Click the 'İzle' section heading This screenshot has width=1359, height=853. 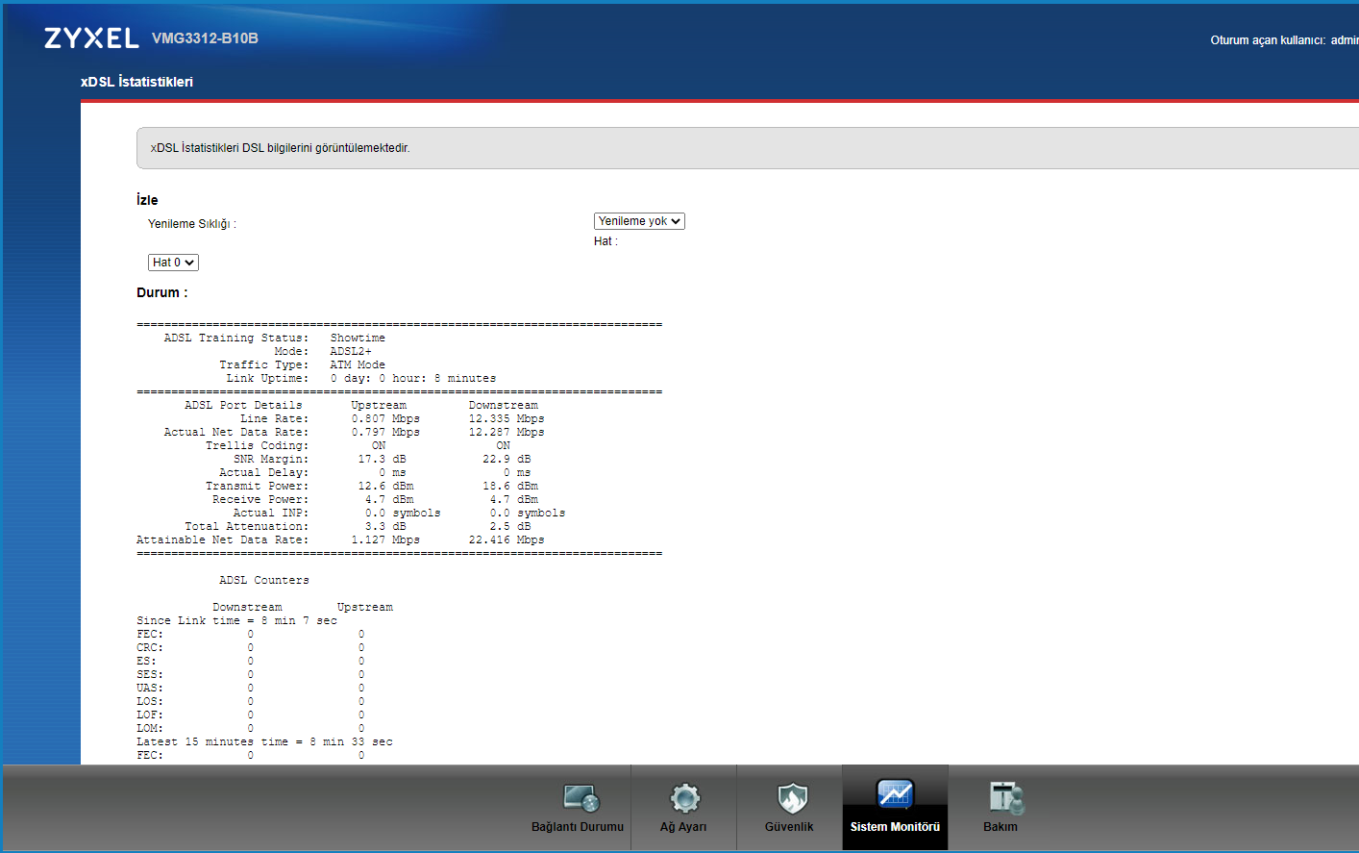[147, 200]
